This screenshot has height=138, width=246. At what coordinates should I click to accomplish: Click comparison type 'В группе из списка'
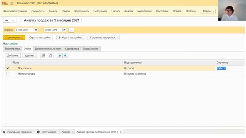click(x=135, y=74)
